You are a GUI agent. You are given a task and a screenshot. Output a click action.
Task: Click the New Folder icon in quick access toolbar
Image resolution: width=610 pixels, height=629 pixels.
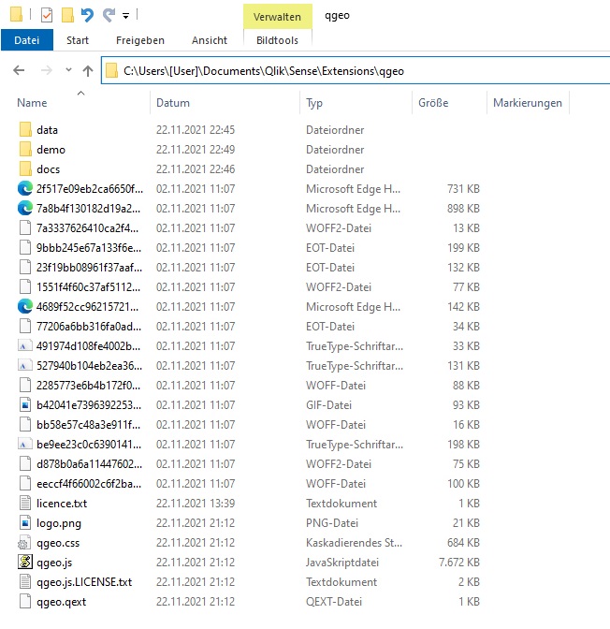tap(67, 15)
